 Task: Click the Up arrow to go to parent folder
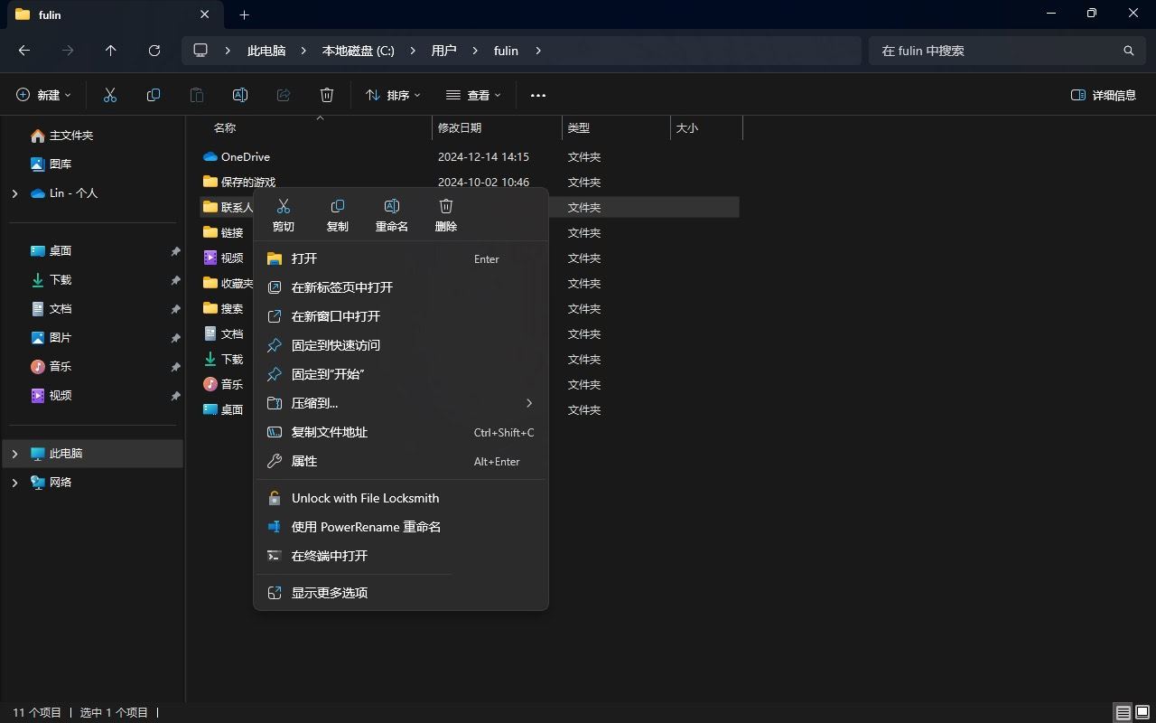click(x=110, y=51)
